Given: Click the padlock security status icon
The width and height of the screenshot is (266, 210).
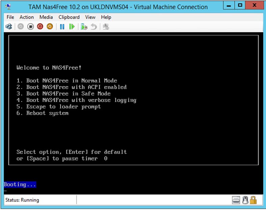Looking at the screenshot, I should (x=253, y=200).
